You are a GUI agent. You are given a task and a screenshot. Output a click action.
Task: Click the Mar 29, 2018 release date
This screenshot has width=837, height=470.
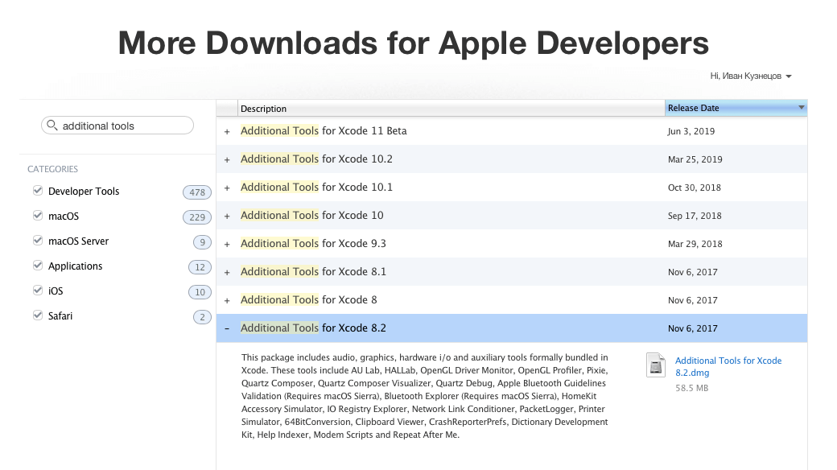click(695, 244)
